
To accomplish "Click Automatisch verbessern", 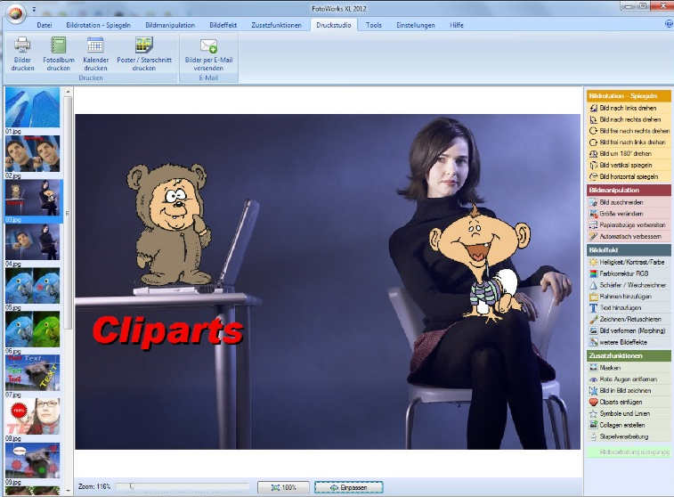I will pos(628,236).
